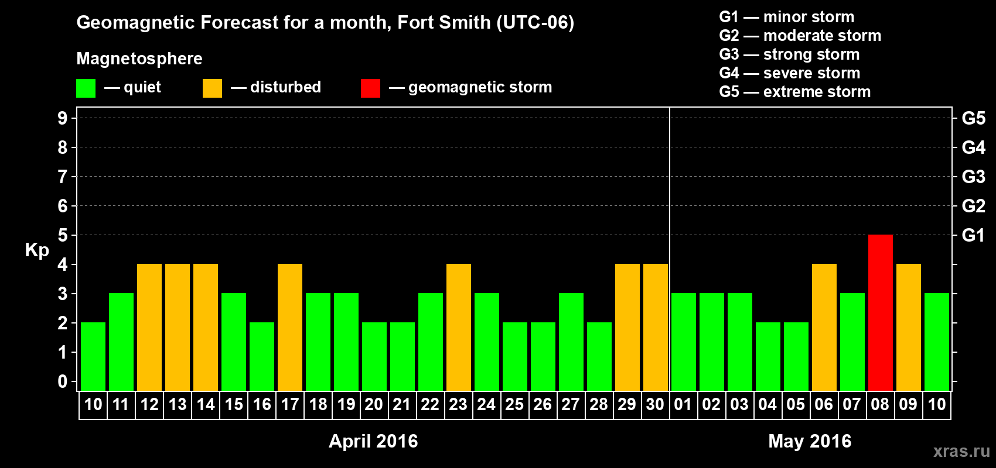Image resolution: width=996 pixels, height=468 pixels.
Task: Click date cell 14 under April
Action: (x=206, y=405)
